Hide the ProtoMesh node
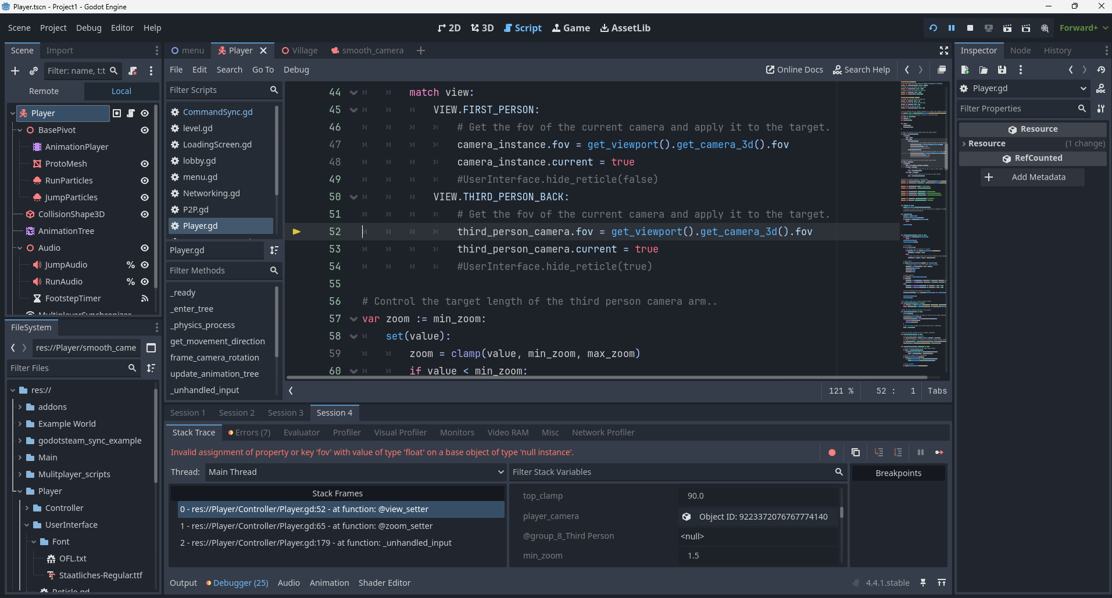The image size is (1112, 598). 144,164
